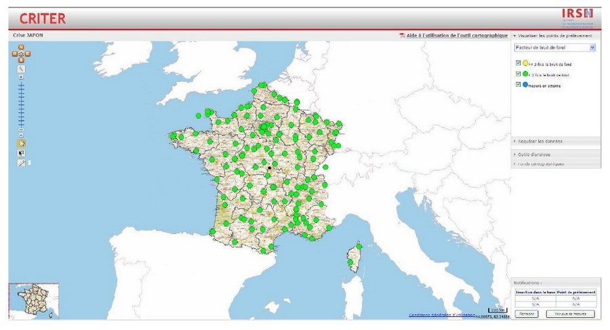The image size is (610, 330).
Task: Activate the arrow pointer selection tool
Action: pyautogui.click(x=22, y=153)
